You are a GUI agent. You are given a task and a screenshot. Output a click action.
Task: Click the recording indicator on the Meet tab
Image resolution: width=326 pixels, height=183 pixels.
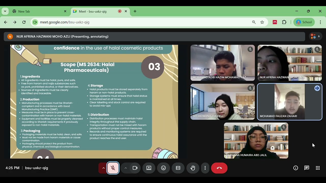click(120, 11)
